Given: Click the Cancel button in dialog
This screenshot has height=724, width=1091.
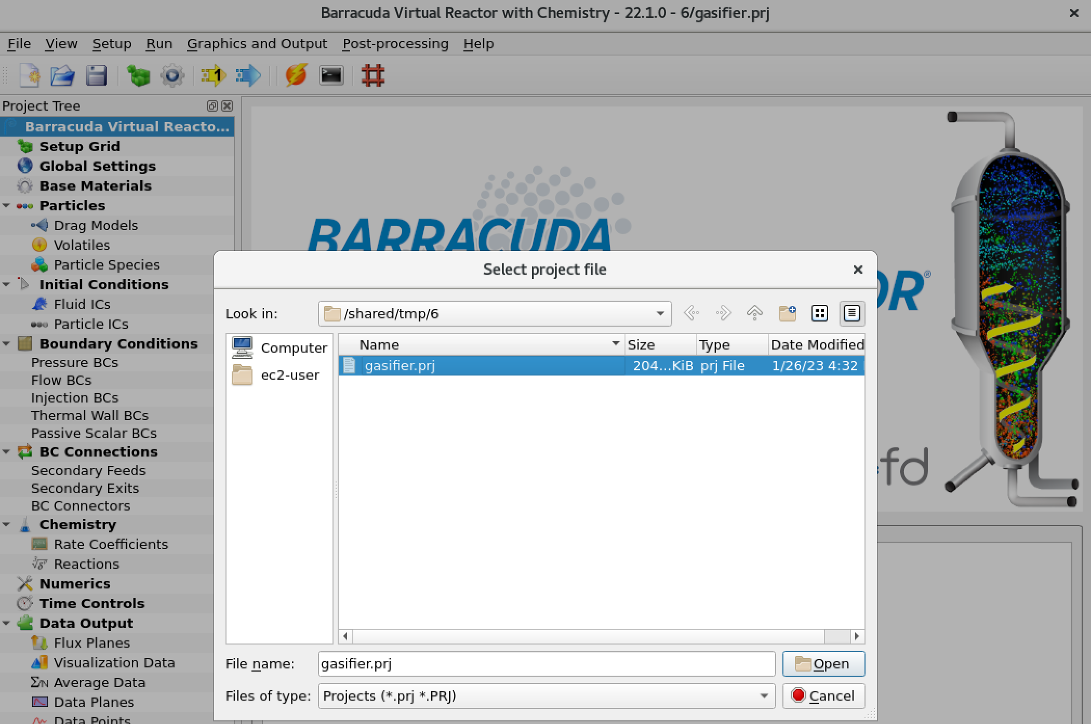Looking at the screenshot, I should [x=823, y=696].
